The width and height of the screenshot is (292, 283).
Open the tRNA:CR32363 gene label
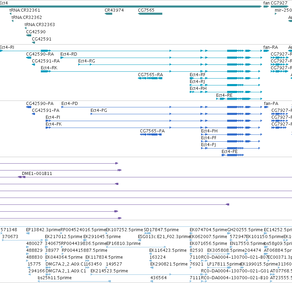(40, 25)
